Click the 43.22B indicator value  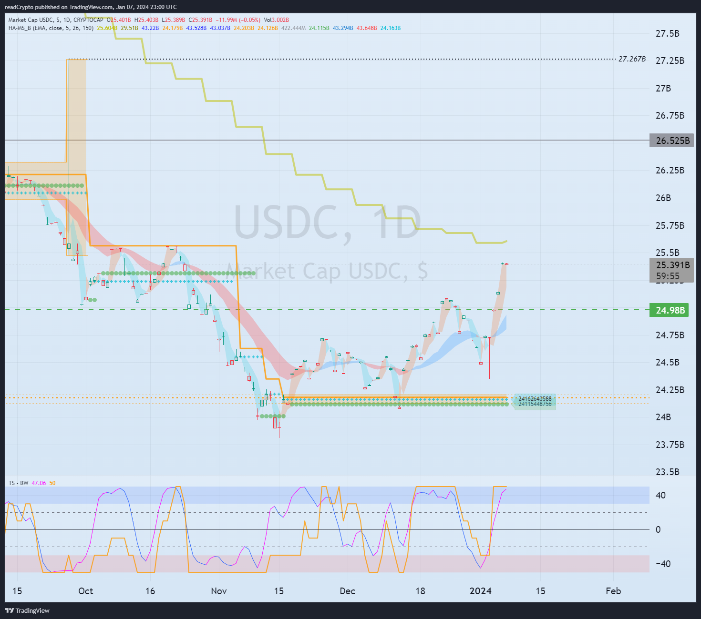(150, 28)
